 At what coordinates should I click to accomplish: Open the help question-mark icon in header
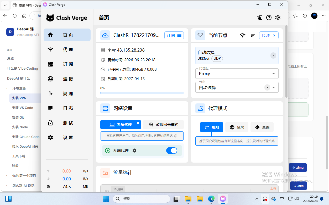[x=269, y=18]
